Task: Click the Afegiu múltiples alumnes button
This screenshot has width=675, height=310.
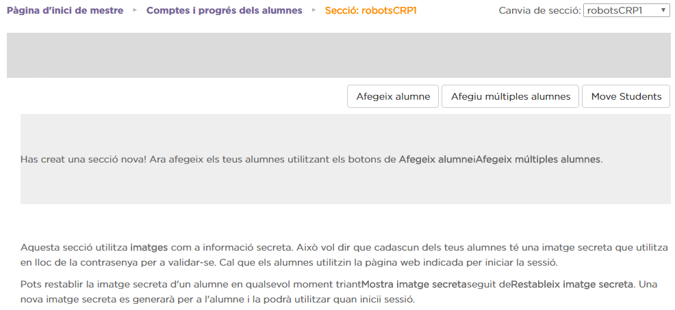Action: 511,96
